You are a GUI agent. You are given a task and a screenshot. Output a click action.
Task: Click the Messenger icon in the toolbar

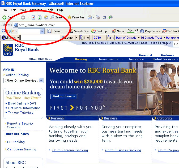pos(104,17)
